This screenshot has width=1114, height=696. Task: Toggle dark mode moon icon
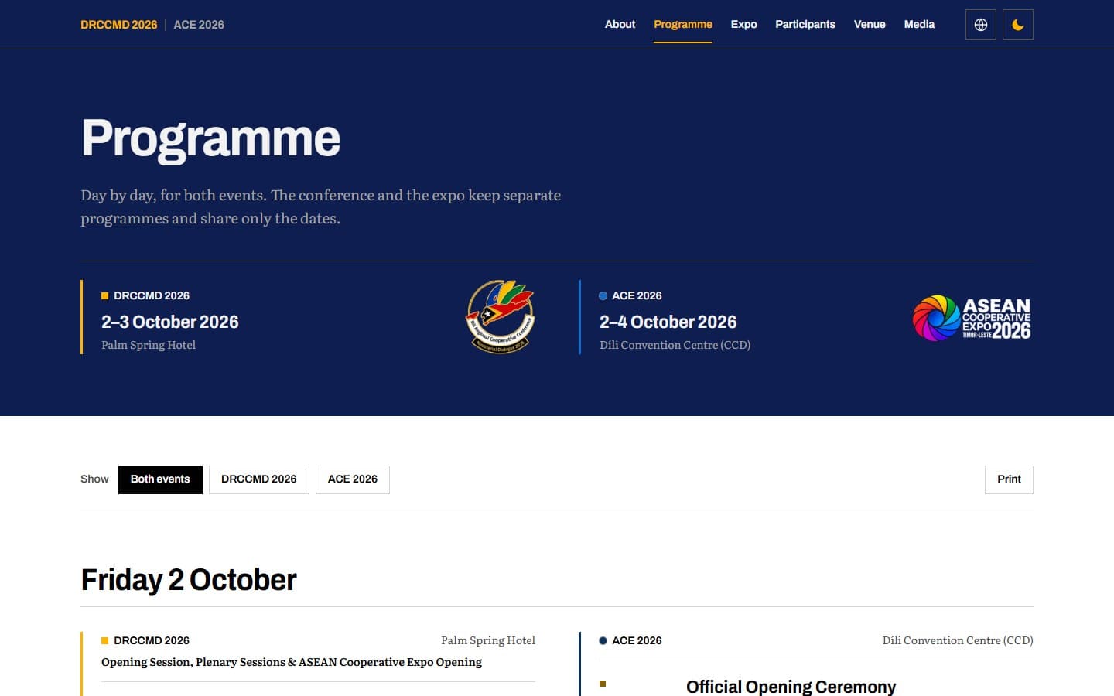[1017, 25]
